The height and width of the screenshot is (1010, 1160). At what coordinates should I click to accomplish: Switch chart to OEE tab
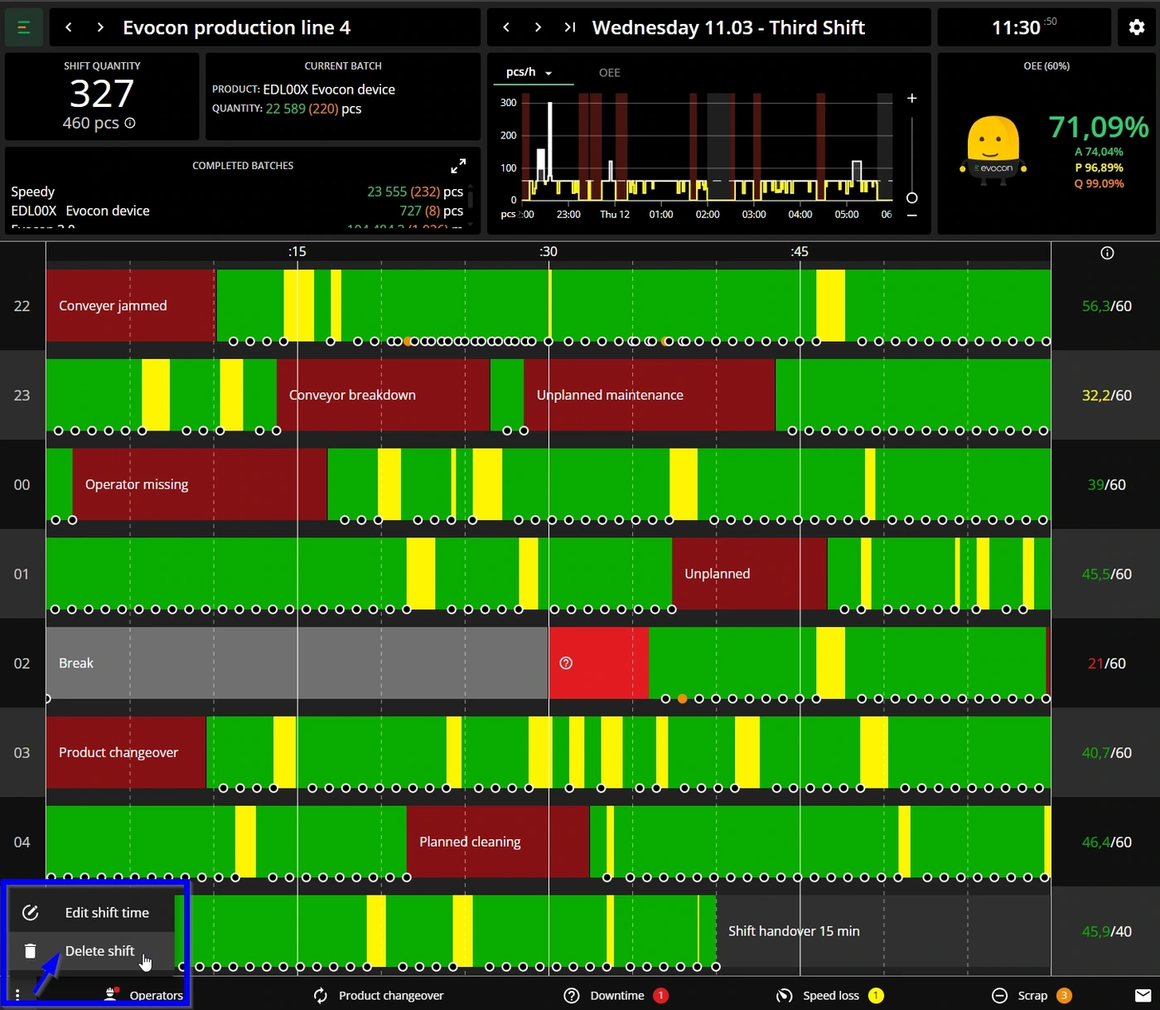tap(610, 73)
